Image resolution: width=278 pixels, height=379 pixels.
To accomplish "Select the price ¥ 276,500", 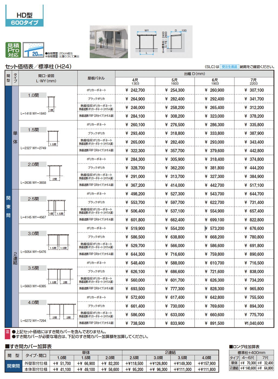I will click(175, 125).
